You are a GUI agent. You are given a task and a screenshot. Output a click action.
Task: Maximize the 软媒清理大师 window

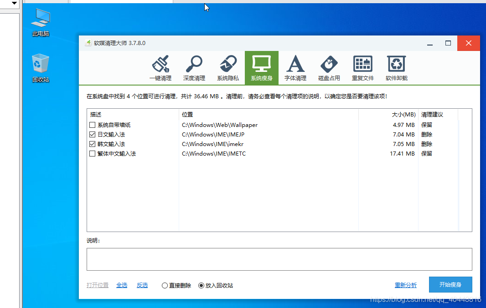click(448, 43)
